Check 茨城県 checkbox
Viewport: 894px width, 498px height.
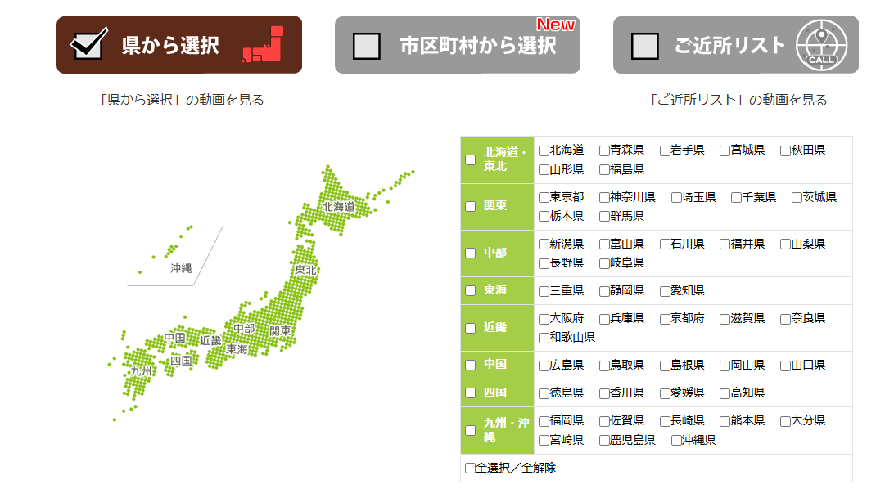tap(797, 198)
